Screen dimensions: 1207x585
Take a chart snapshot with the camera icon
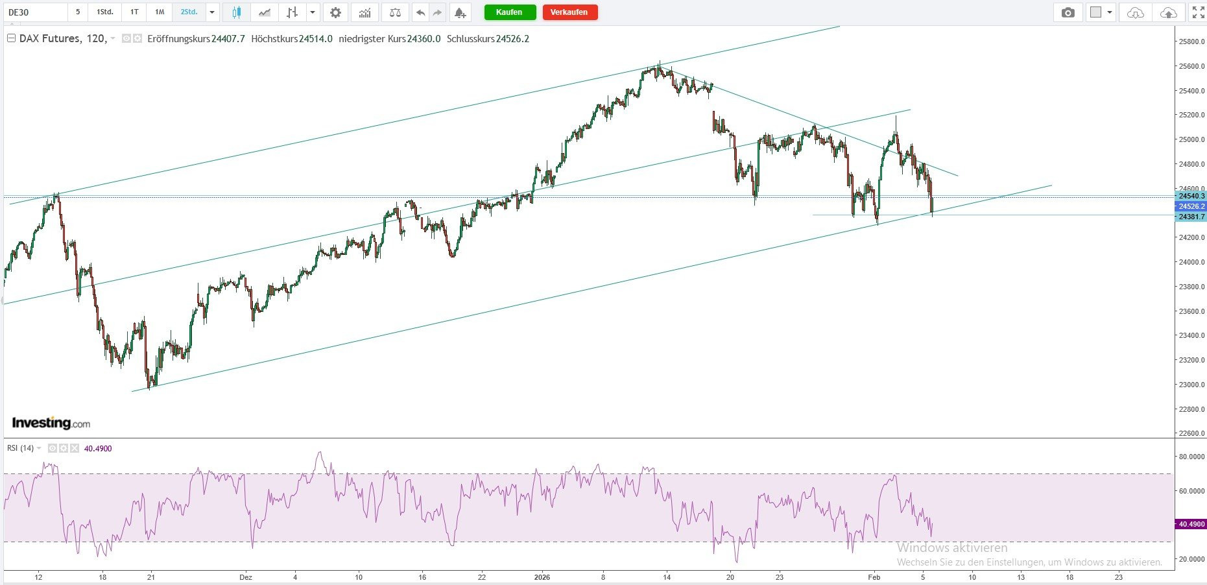pyautogui.click(x=1068, y=12)
